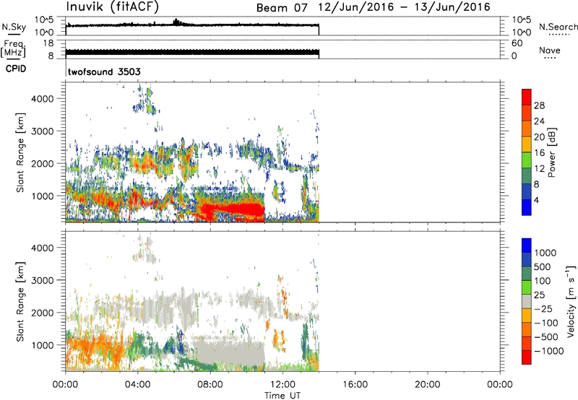578x400 pixels.
Task: Click the '3000' tick of the velocity panel
Action: pos(43,280)
